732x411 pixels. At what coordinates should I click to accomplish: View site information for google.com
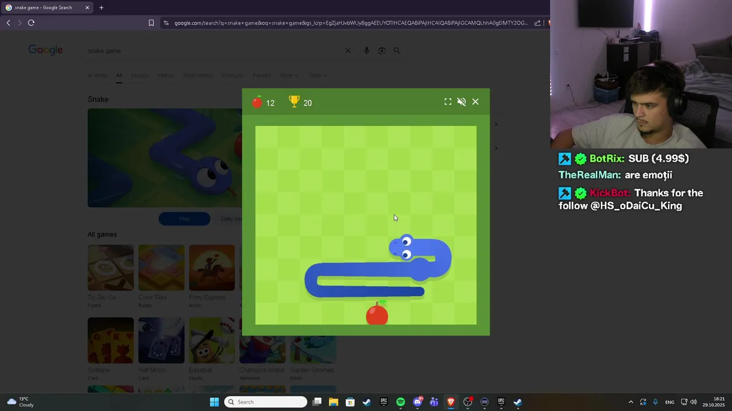[166, 23]
